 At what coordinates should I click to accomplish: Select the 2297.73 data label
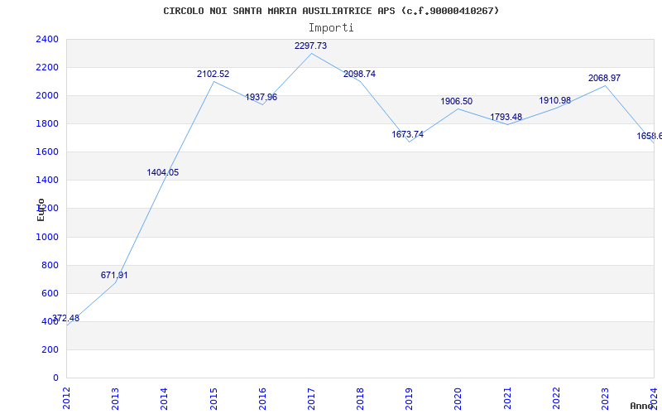[x=311, y=46]
